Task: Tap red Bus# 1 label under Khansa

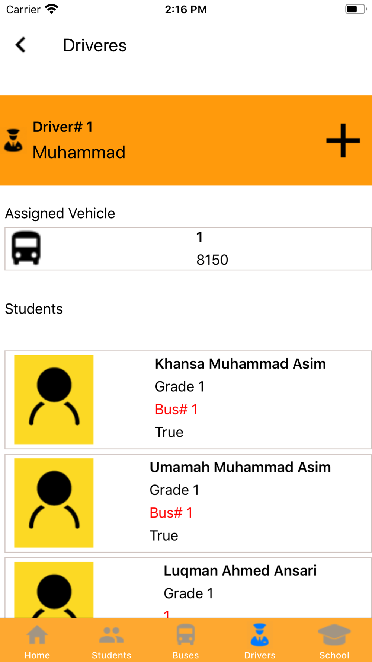Action: pyautogui.click(x=176, y=410)
